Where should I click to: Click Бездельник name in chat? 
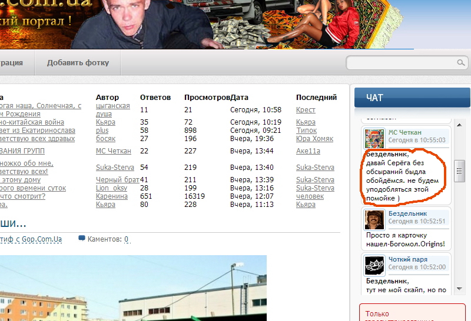(407, 213)
